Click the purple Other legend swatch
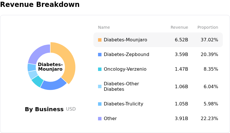The height and width of the screenshot is (133, 230). point(100,119)
